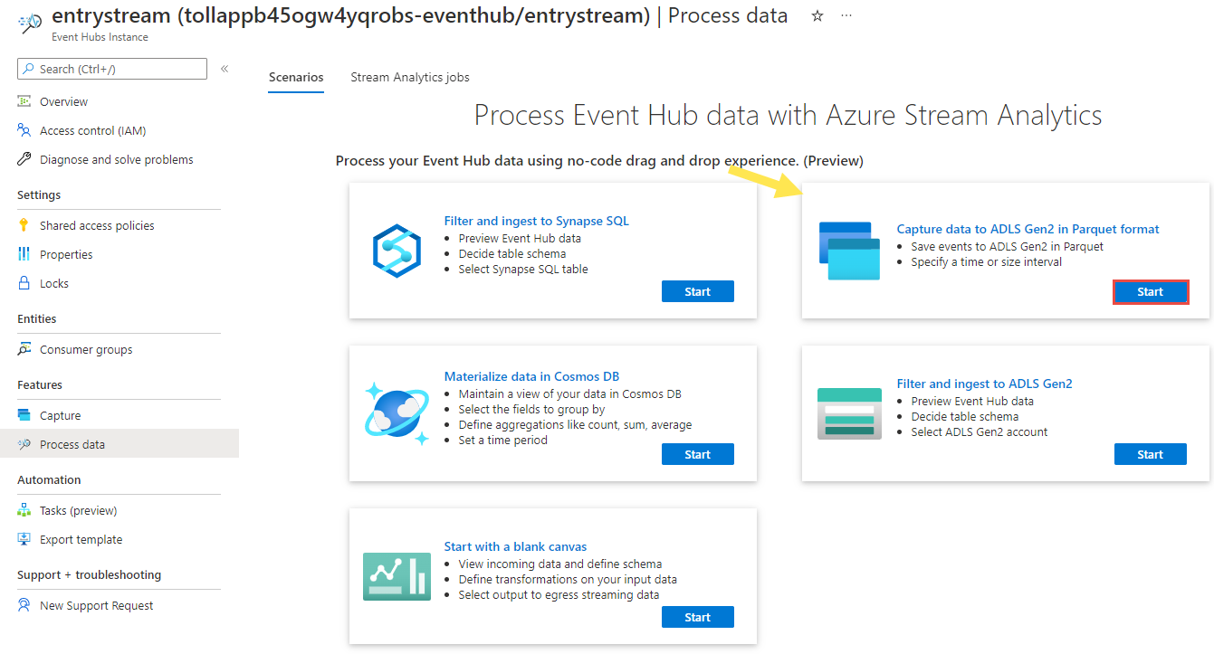Click the Diagnose and solve problems wrench icon

tap(24, 159)
